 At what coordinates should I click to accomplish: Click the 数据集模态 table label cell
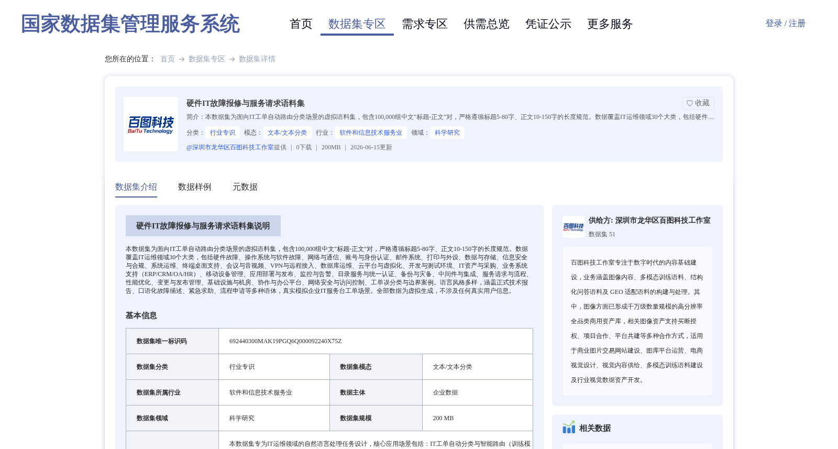coord(376,367)
